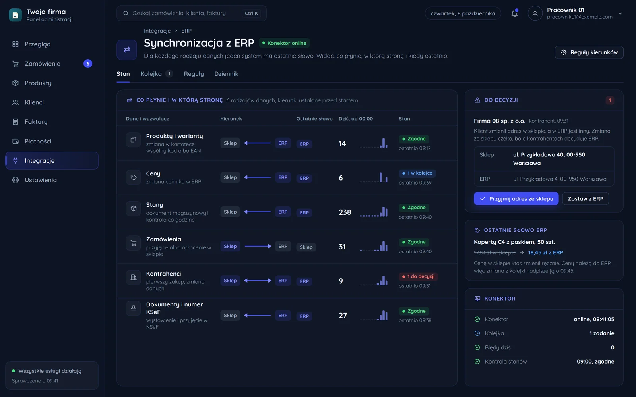
Task: Expand the Pracownik 01 account dropdown
Action: (620, 13)
